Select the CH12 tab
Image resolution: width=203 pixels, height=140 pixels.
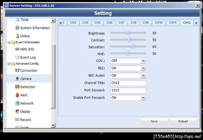[187, 23]
